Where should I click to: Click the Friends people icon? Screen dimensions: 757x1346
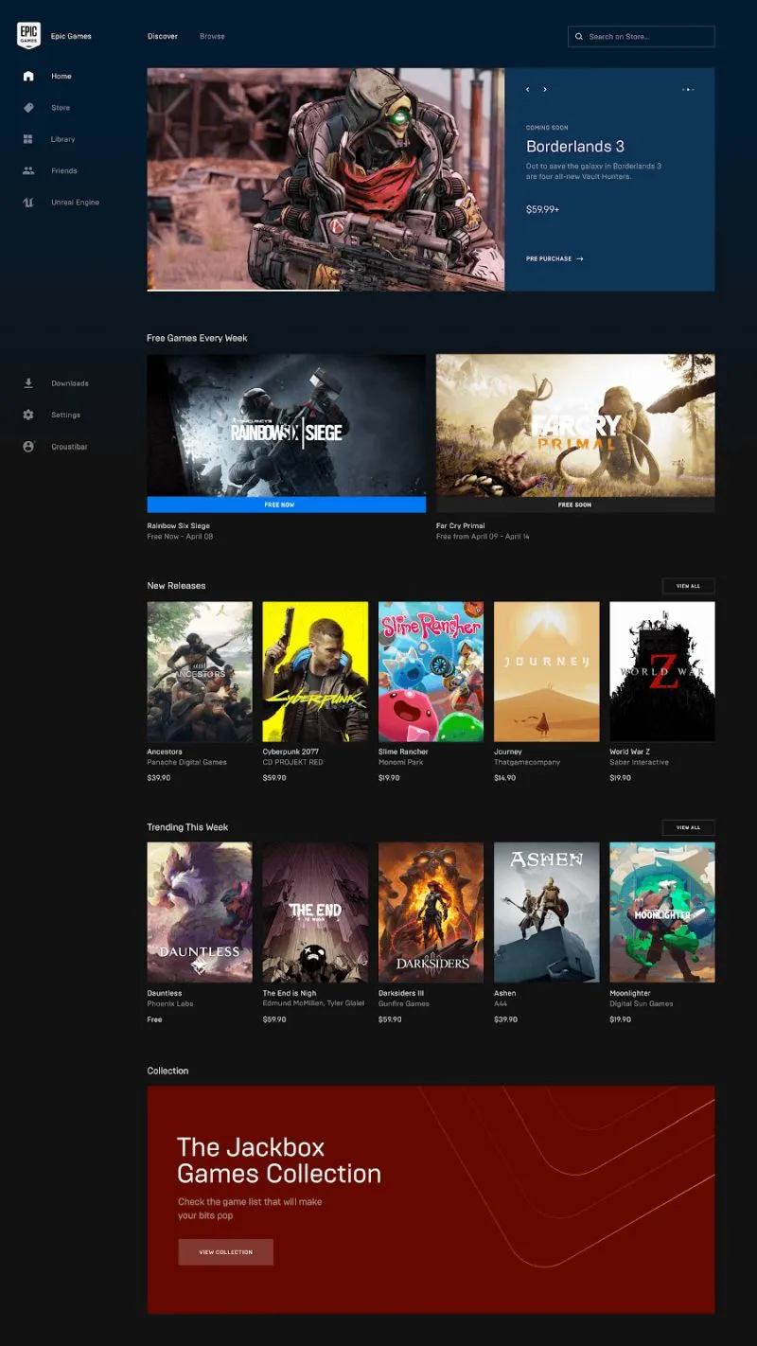point(28,171)
